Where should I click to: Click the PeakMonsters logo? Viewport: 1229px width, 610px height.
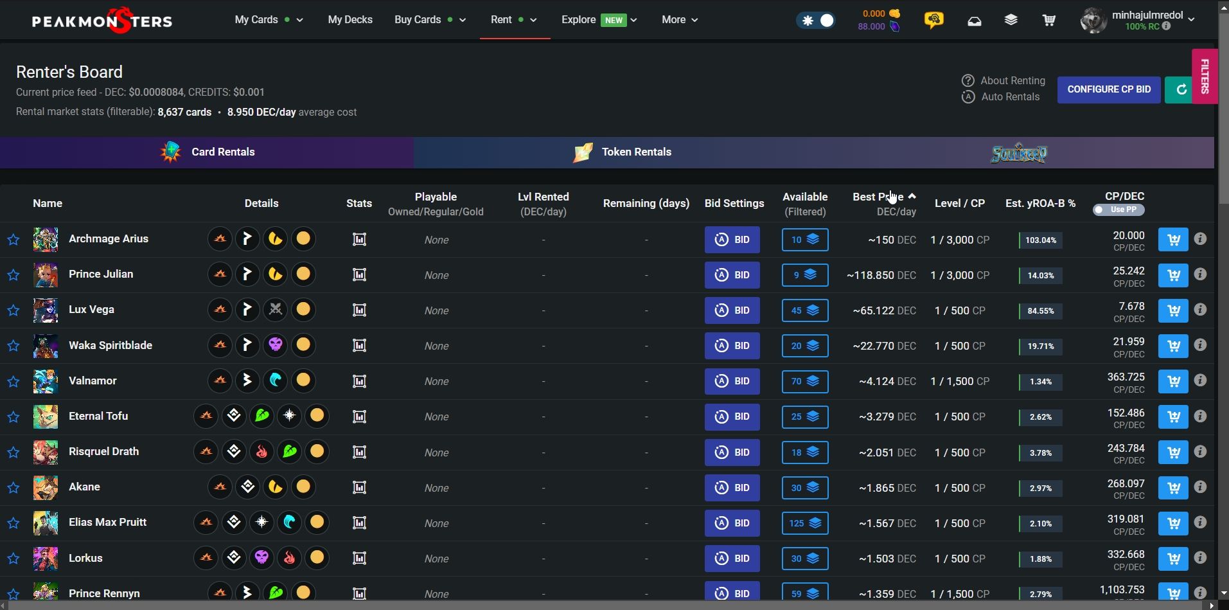(x=102, y=21)
